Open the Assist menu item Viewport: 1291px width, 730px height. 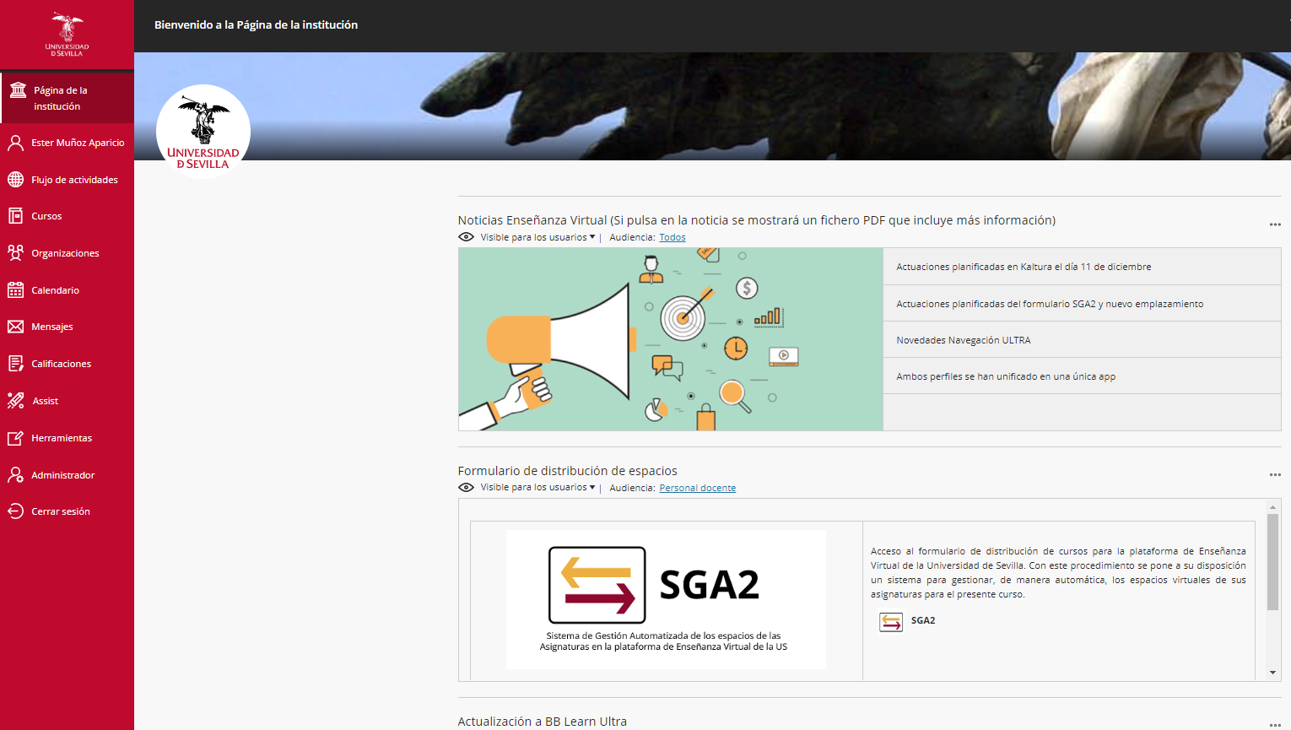point(67,401)
